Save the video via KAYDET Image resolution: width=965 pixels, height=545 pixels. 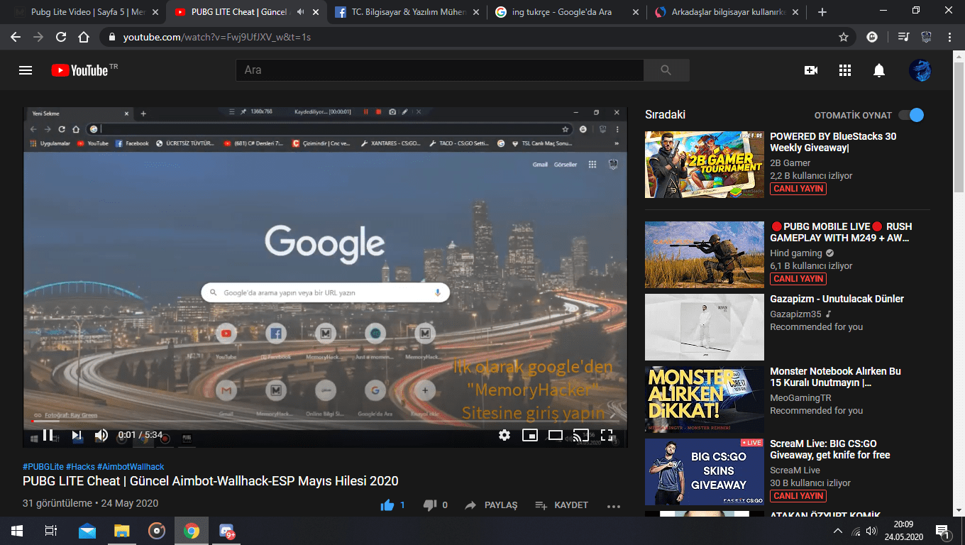coord(561,505)
